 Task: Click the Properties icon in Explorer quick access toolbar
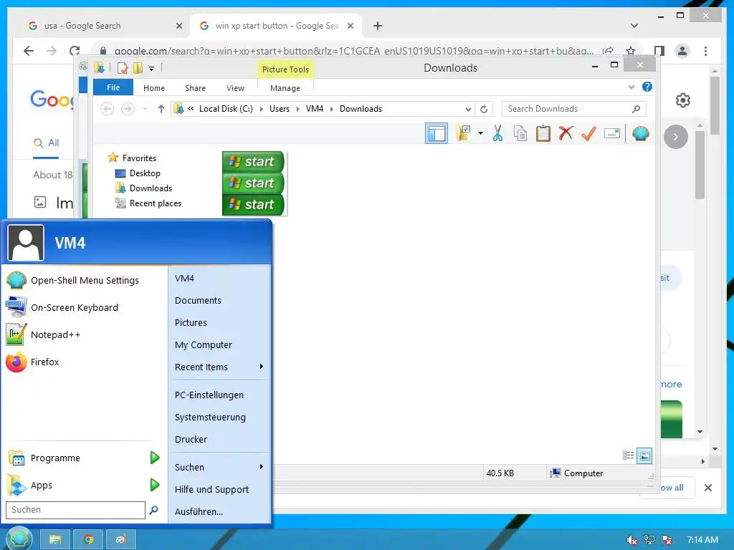point(123,68)
